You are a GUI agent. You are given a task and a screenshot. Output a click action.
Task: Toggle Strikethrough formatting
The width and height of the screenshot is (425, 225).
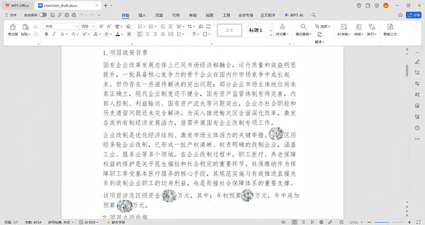(73, 34)
